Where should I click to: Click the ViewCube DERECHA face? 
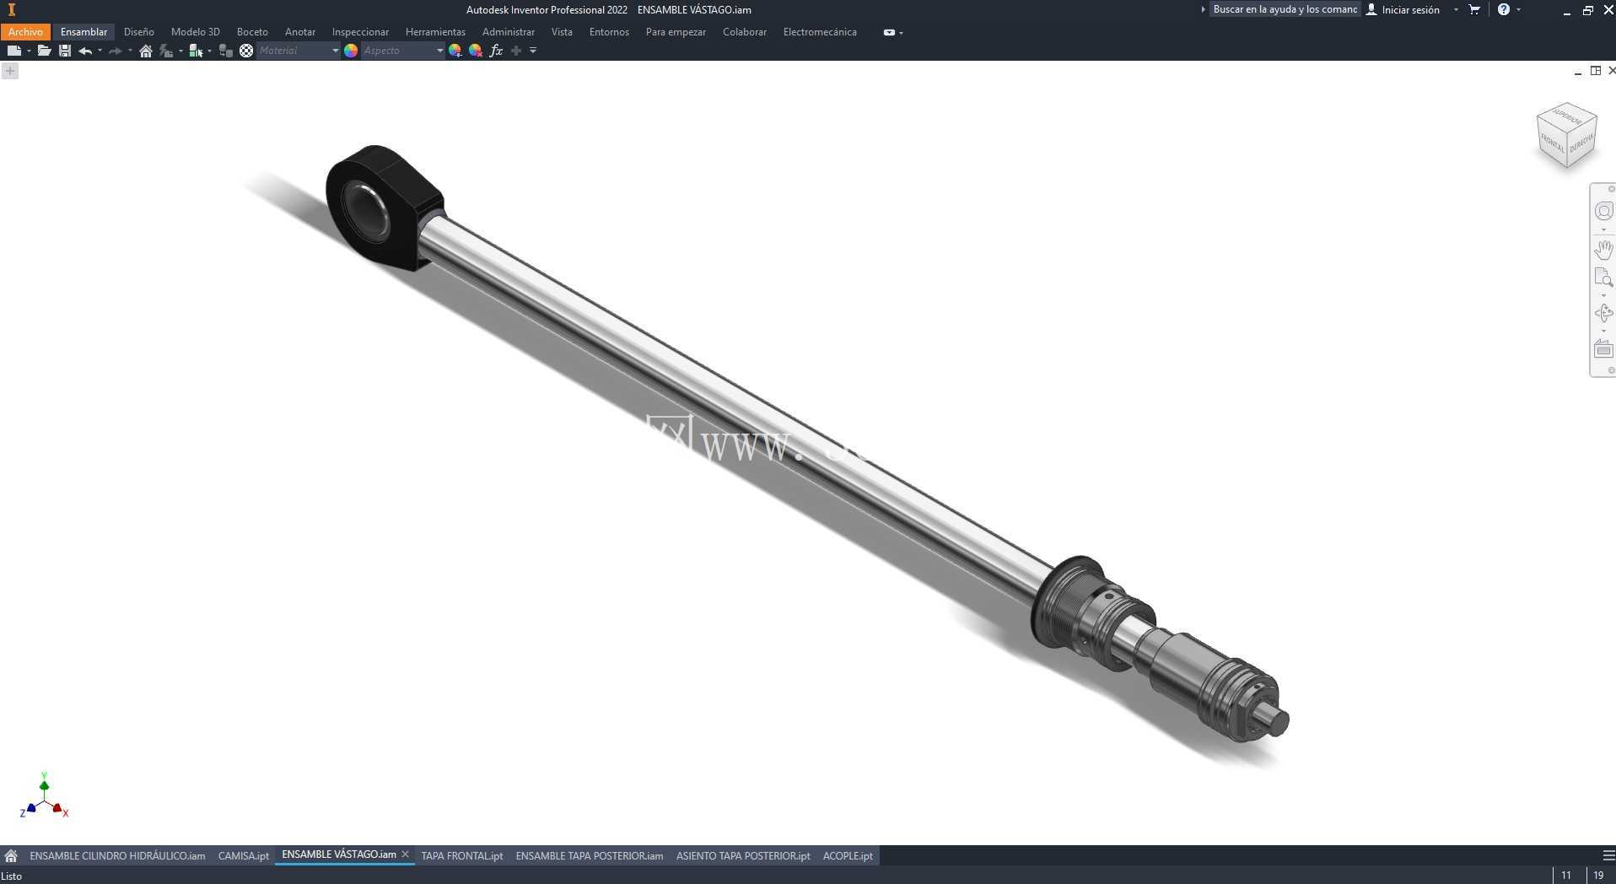(x=1581, y=143)
